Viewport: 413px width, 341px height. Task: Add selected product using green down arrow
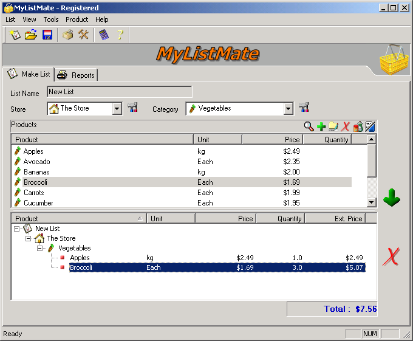392,198
